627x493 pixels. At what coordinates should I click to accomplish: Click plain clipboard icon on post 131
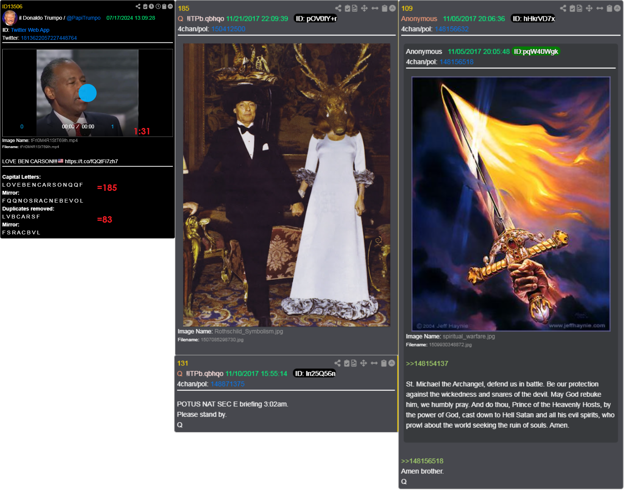point(384,363)
